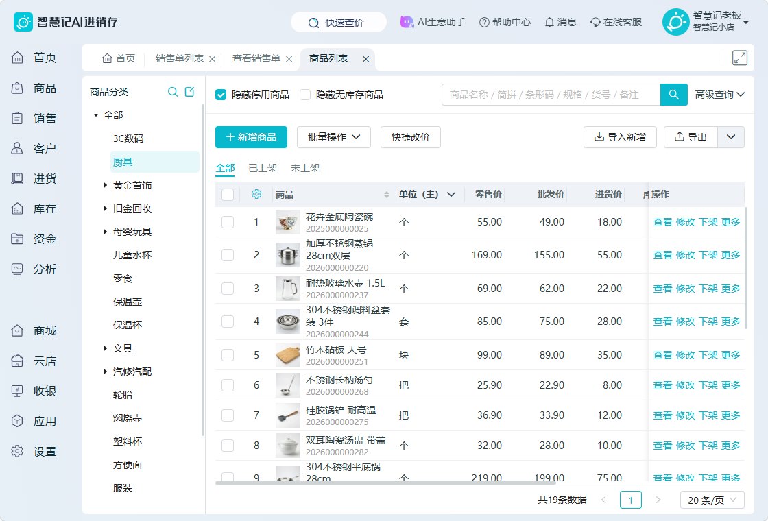The width and height of the screenshot is (768, 521).
Task: Open the 客户 sidebar module
Action: 34,148
